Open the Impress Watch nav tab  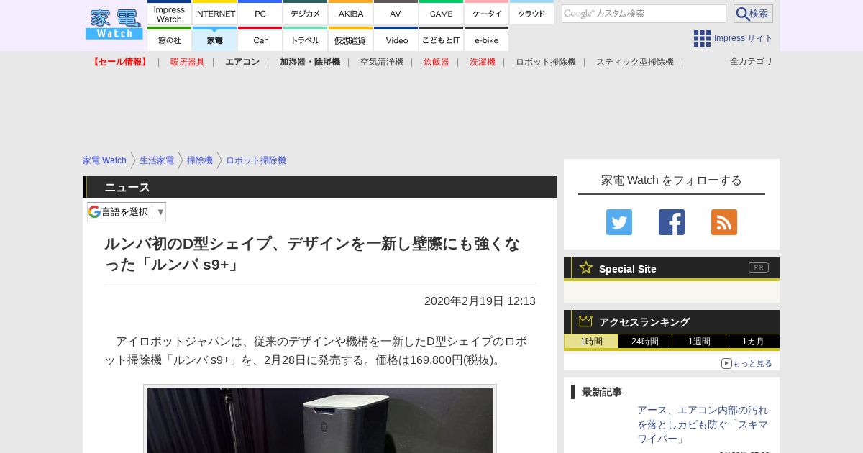click(170, 14)
